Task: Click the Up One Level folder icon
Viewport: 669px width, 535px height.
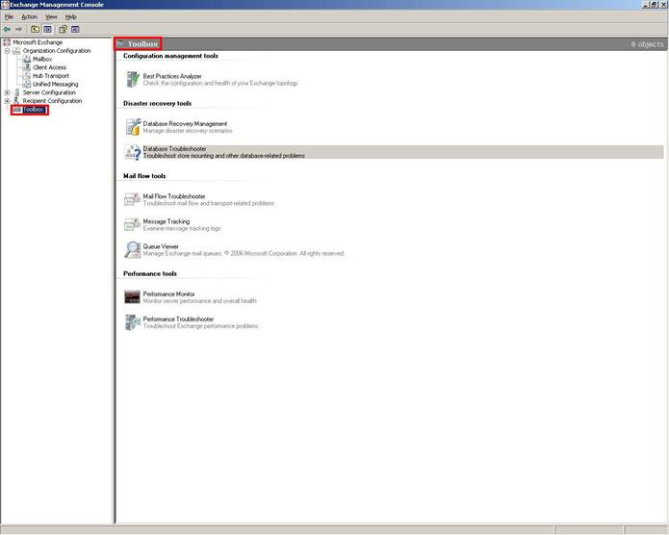Action: tap(35, 29)
